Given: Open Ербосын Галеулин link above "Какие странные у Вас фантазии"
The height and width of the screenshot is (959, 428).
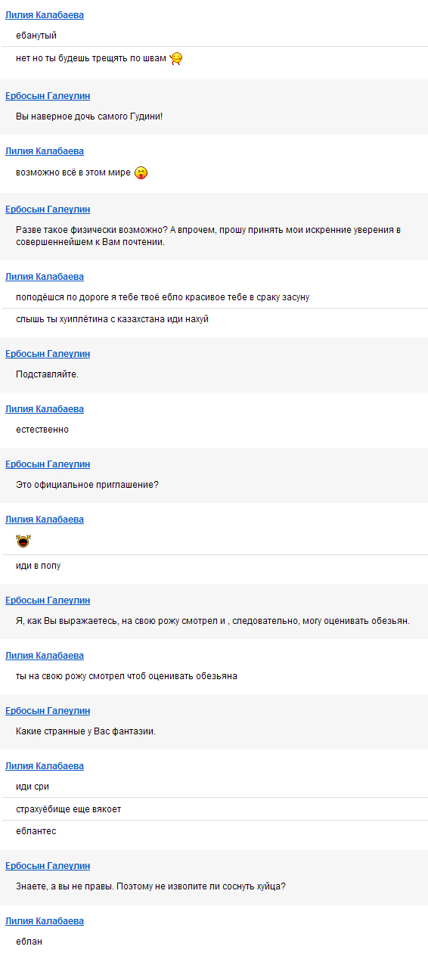Looking at the screenshot, I should [x=48, y=711].
